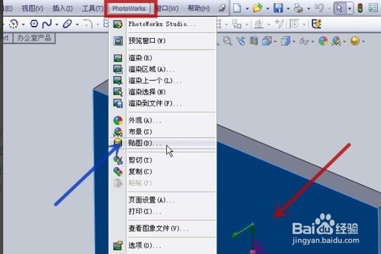Viewport: 381px width, 254px height.
Task: Open the 视图(V) menu
Action: [32, 9]
